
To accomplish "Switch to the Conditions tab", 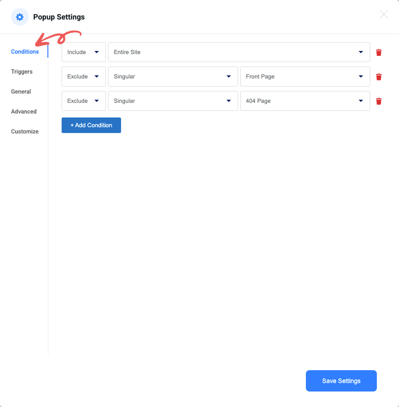I will click(x=25, y=52).
